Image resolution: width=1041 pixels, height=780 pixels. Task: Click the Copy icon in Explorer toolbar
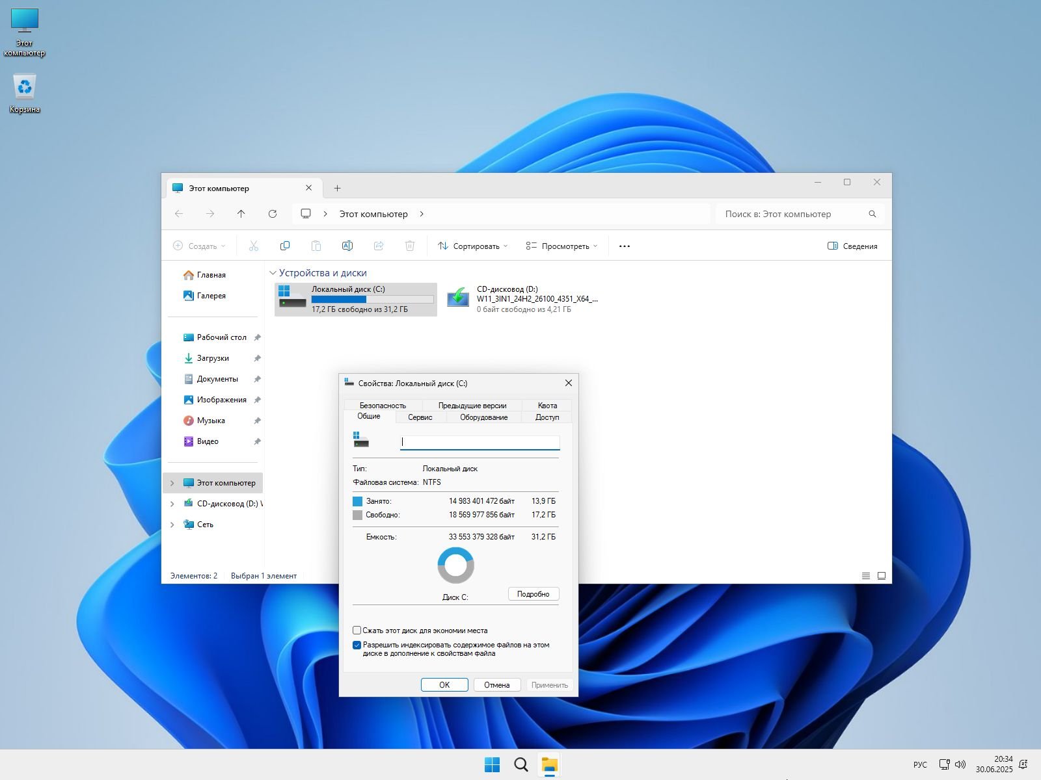(285, 246)
